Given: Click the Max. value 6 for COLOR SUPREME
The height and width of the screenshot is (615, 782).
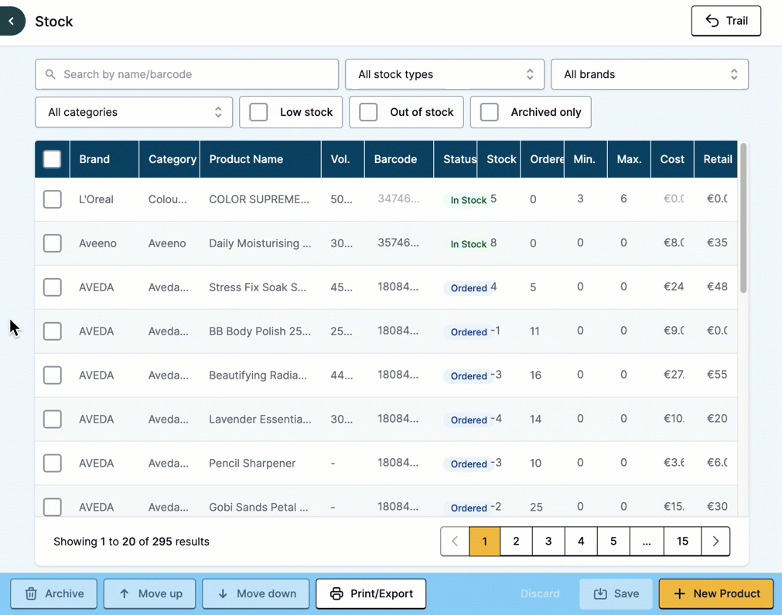Looking at the screenshot, I should (623, 199).
